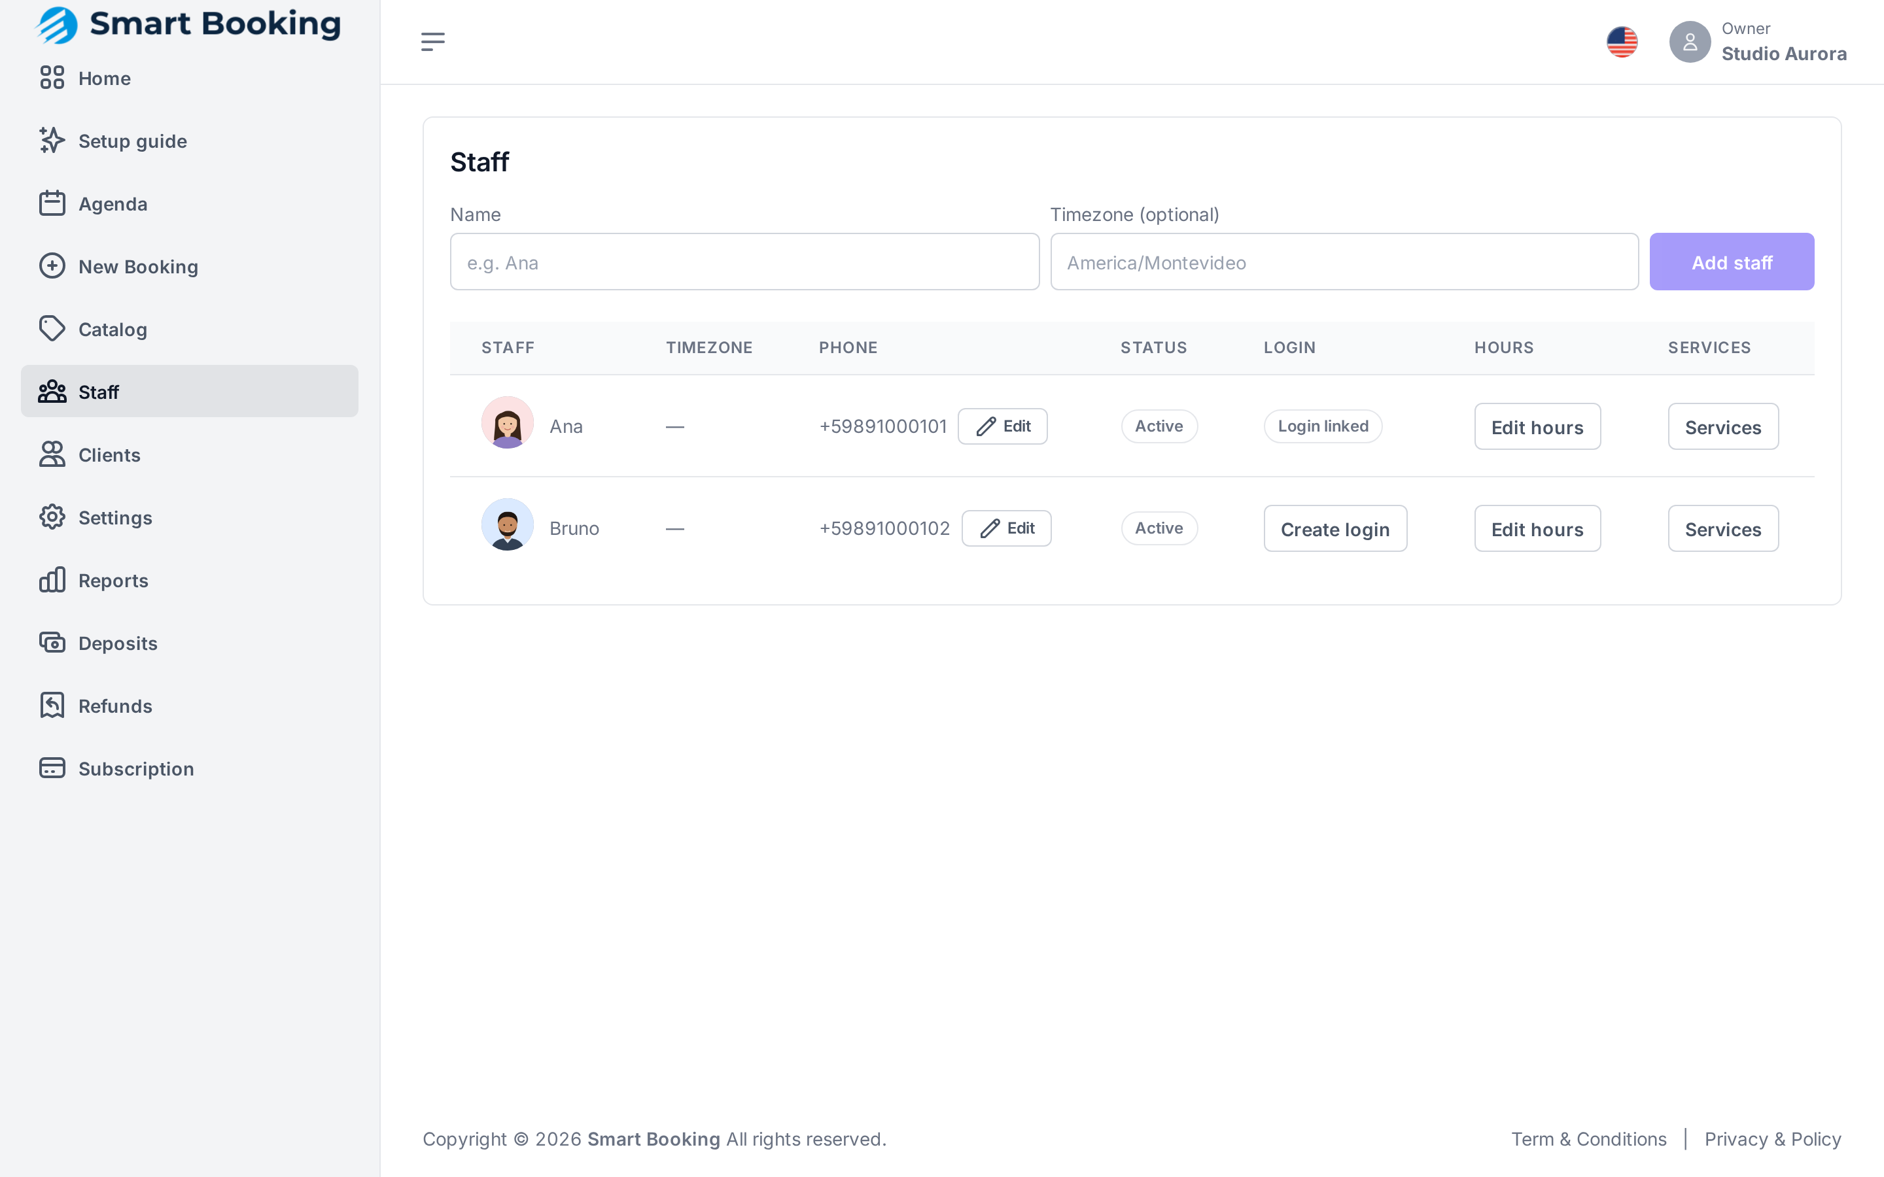Click the Studio Aurora account name
The image size is (1884, 1177).
tap(1783, 54)
